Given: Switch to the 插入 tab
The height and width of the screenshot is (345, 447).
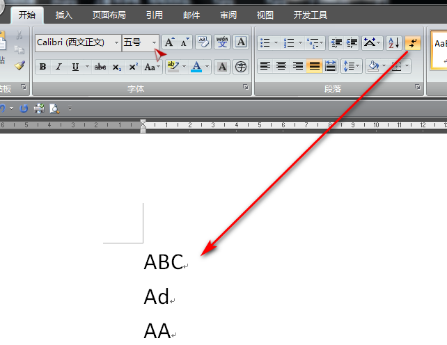Looking at the screenshot, I should coord(64,15).
